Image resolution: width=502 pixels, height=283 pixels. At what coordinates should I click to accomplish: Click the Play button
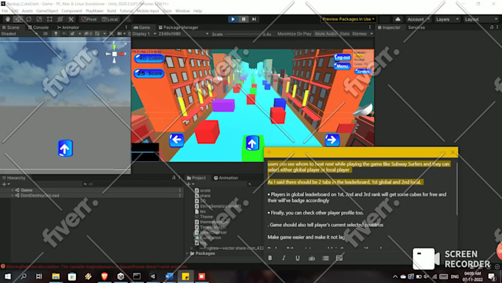(233, 19)
